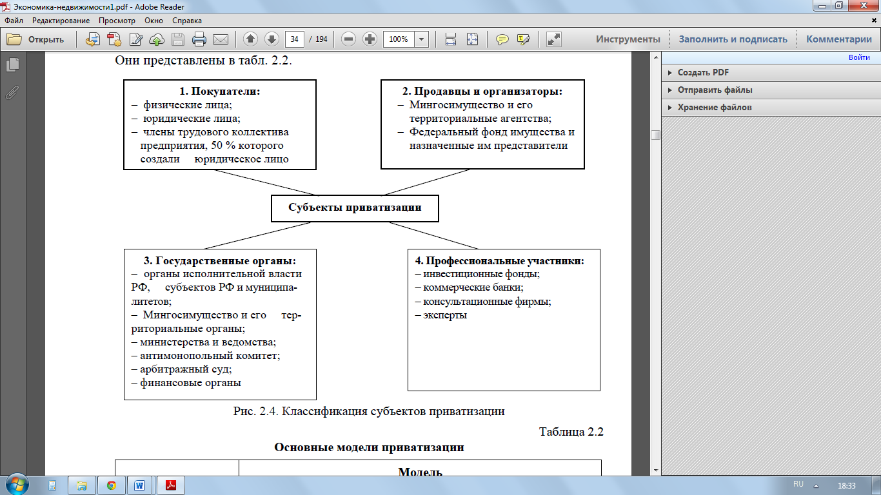
Task: Open the zoom percentage dropdown
Action: click(422, 39)
